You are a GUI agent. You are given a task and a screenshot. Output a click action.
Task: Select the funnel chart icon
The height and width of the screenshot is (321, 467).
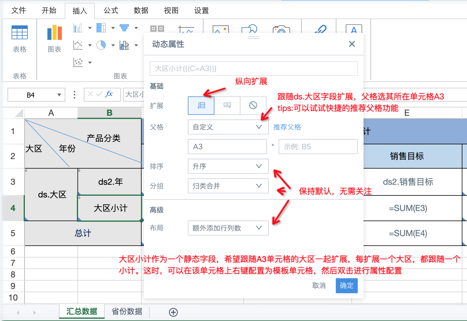pos(124,28)
